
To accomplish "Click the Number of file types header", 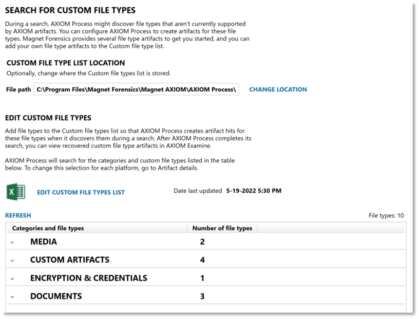I will click(x=222, y=228).
